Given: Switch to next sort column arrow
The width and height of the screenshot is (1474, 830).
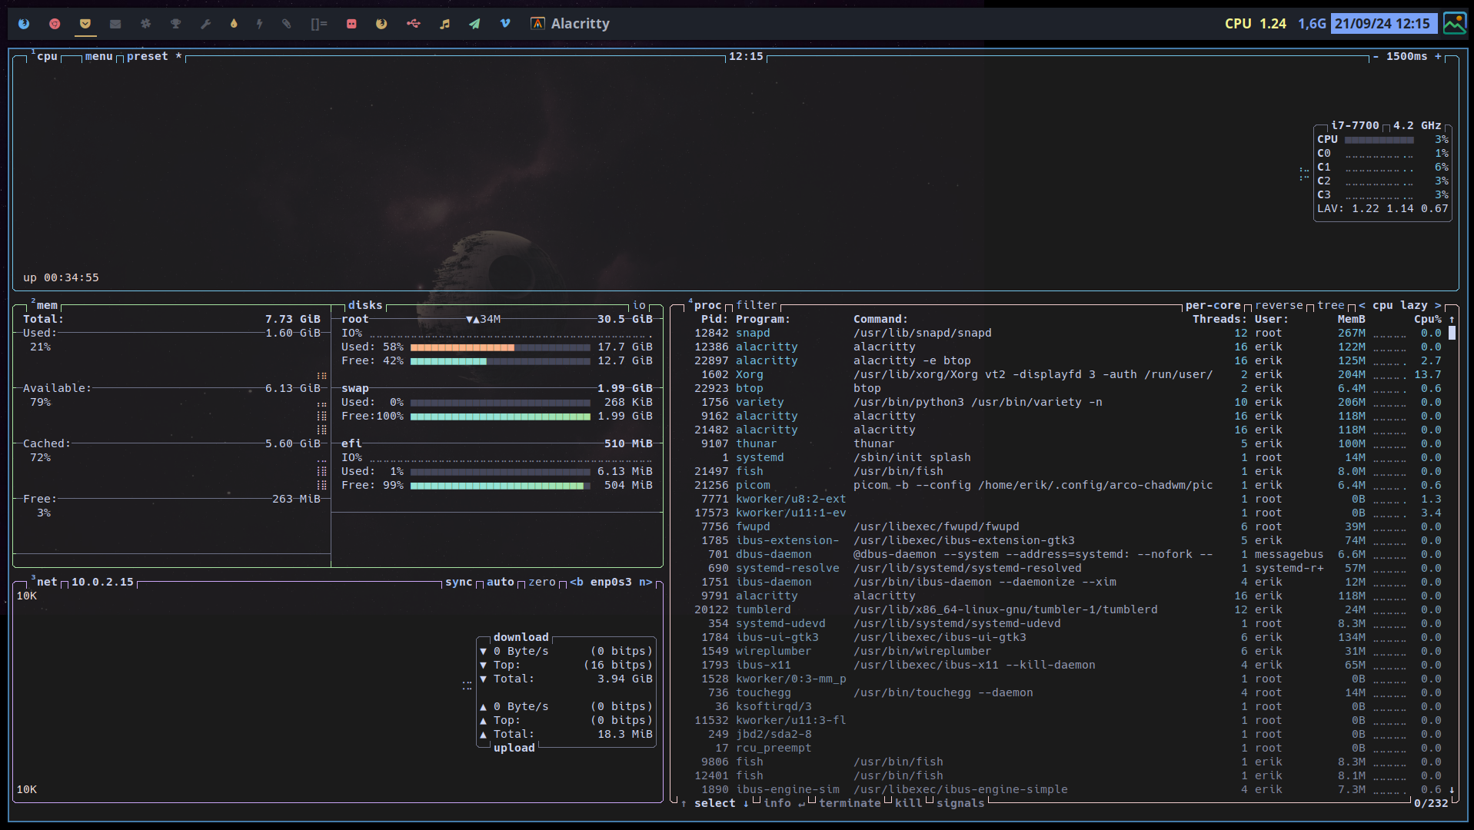Looking at the screenshot, I should [x=1438, y=306].
